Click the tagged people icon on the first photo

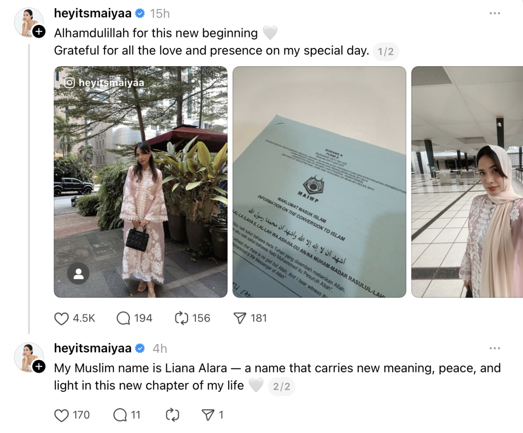point(78,274)
